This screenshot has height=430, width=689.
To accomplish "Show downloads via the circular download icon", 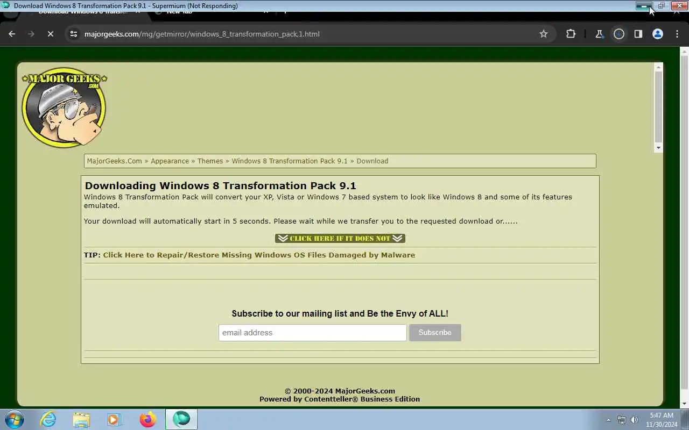I will [619, 34].
